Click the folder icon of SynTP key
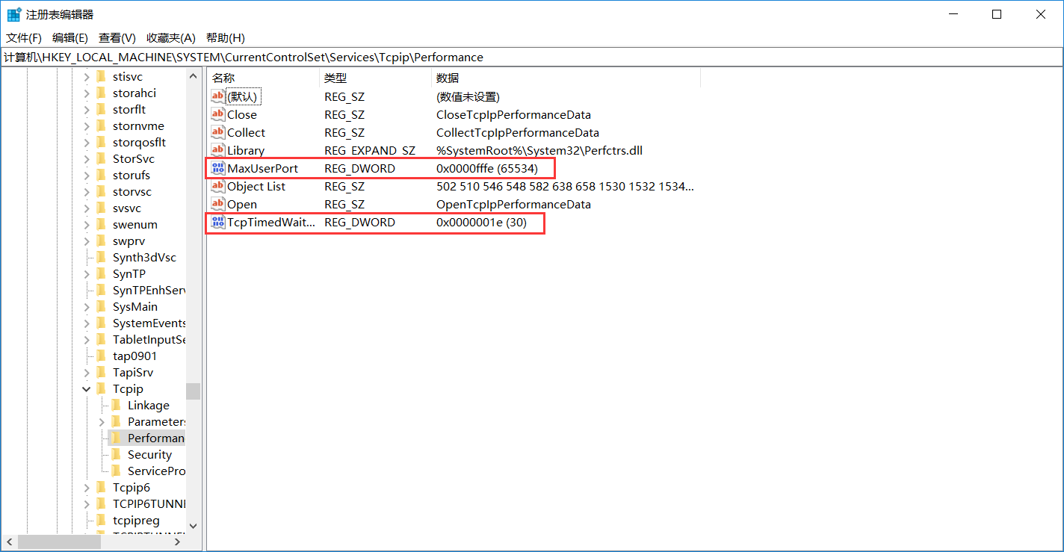This screenshot has height=552, width=1064. (x=101, y=273)
